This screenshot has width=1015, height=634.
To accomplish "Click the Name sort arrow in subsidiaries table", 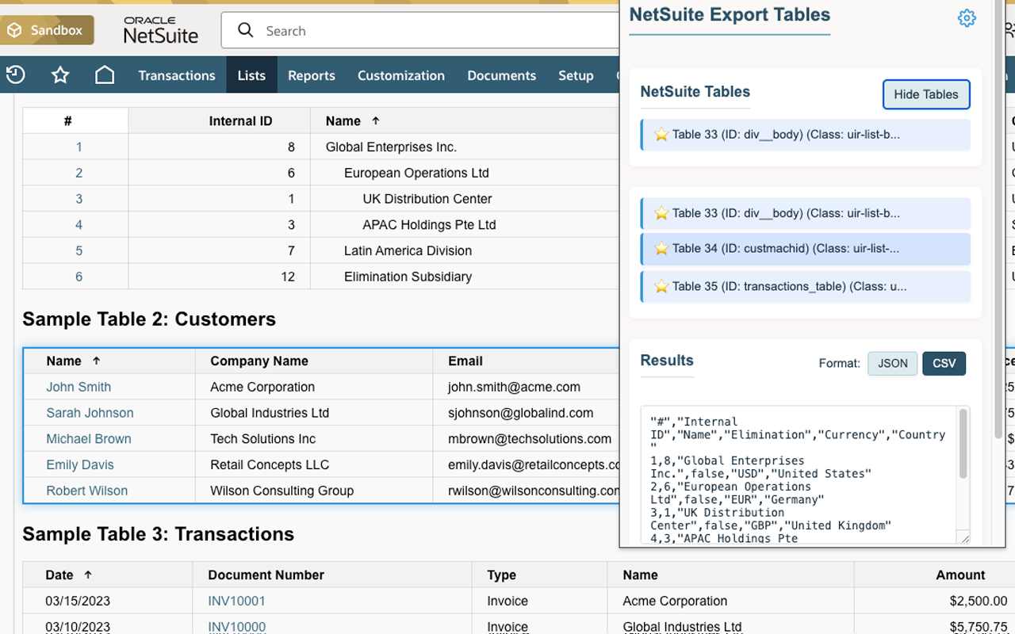I will (376, 120).
